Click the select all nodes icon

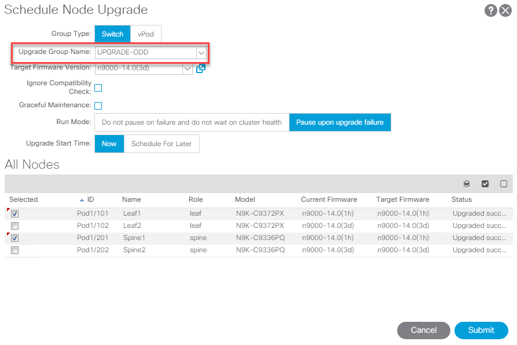(x=485, y=184)
